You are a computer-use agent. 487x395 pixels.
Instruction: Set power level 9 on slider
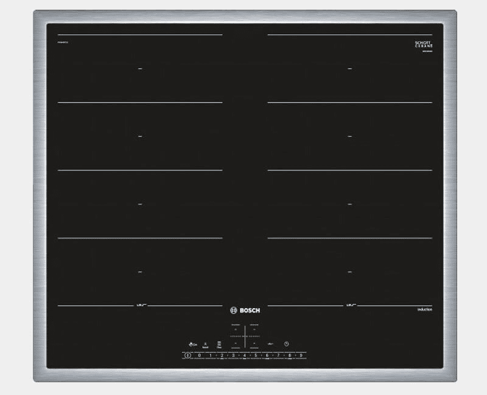click(x=301, y=355)
